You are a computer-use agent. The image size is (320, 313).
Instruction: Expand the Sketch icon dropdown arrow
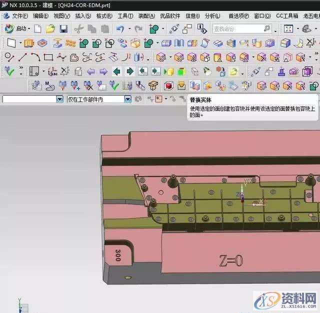[x=20, y=43]
